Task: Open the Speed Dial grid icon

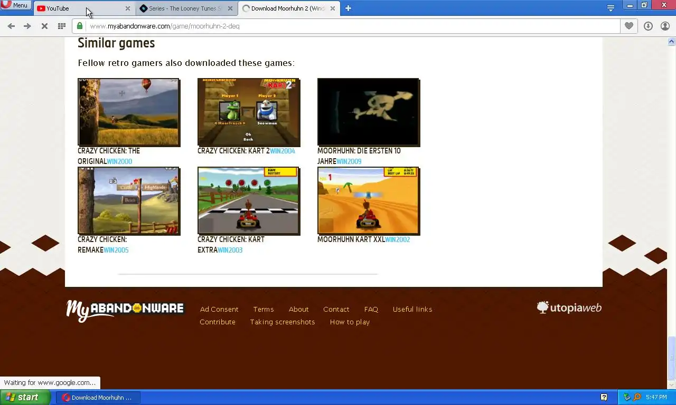Action: (61, 26)
